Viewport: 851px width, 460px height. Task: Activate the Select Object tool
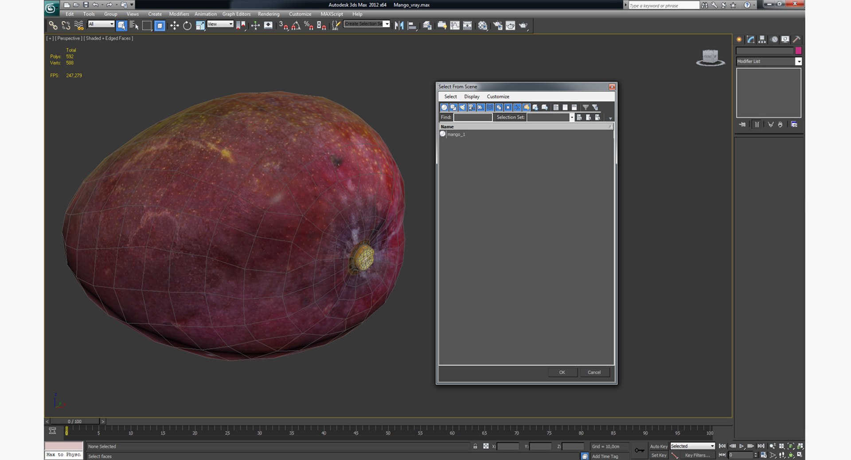point(121,26)
